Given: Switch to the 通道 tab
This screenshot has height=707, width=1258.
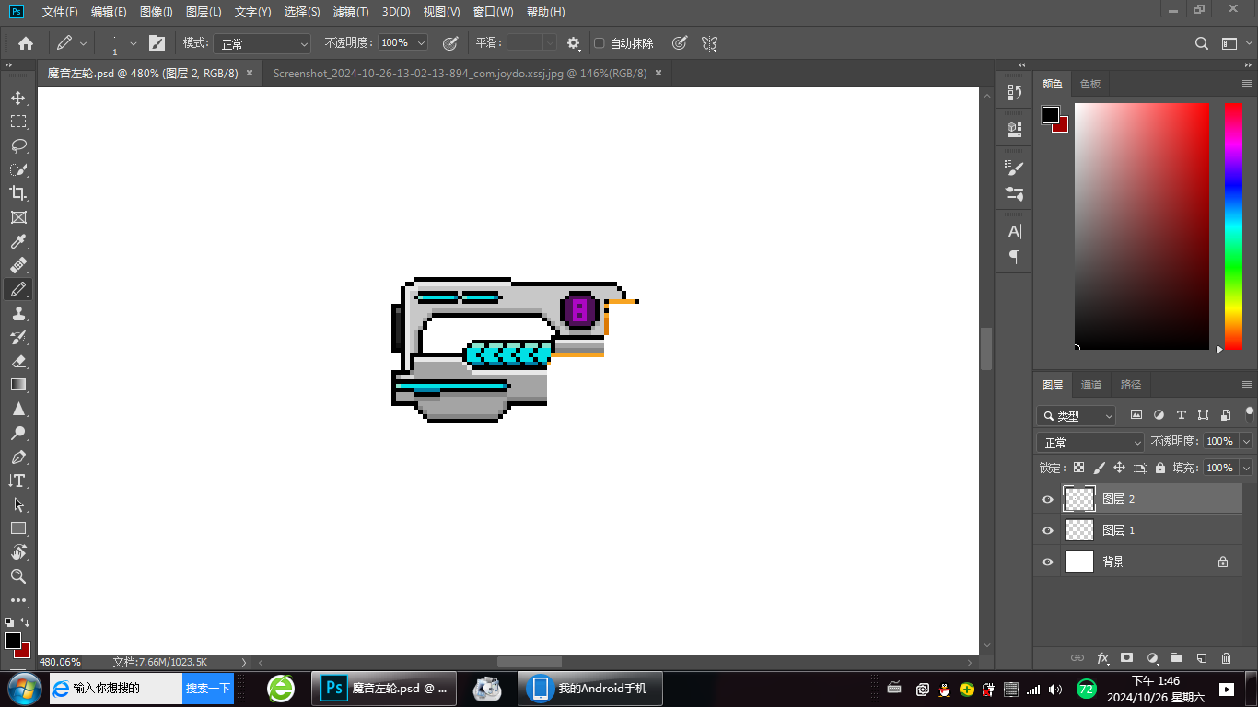Looking at the screenshot, I should click(x=1091, y=385).
